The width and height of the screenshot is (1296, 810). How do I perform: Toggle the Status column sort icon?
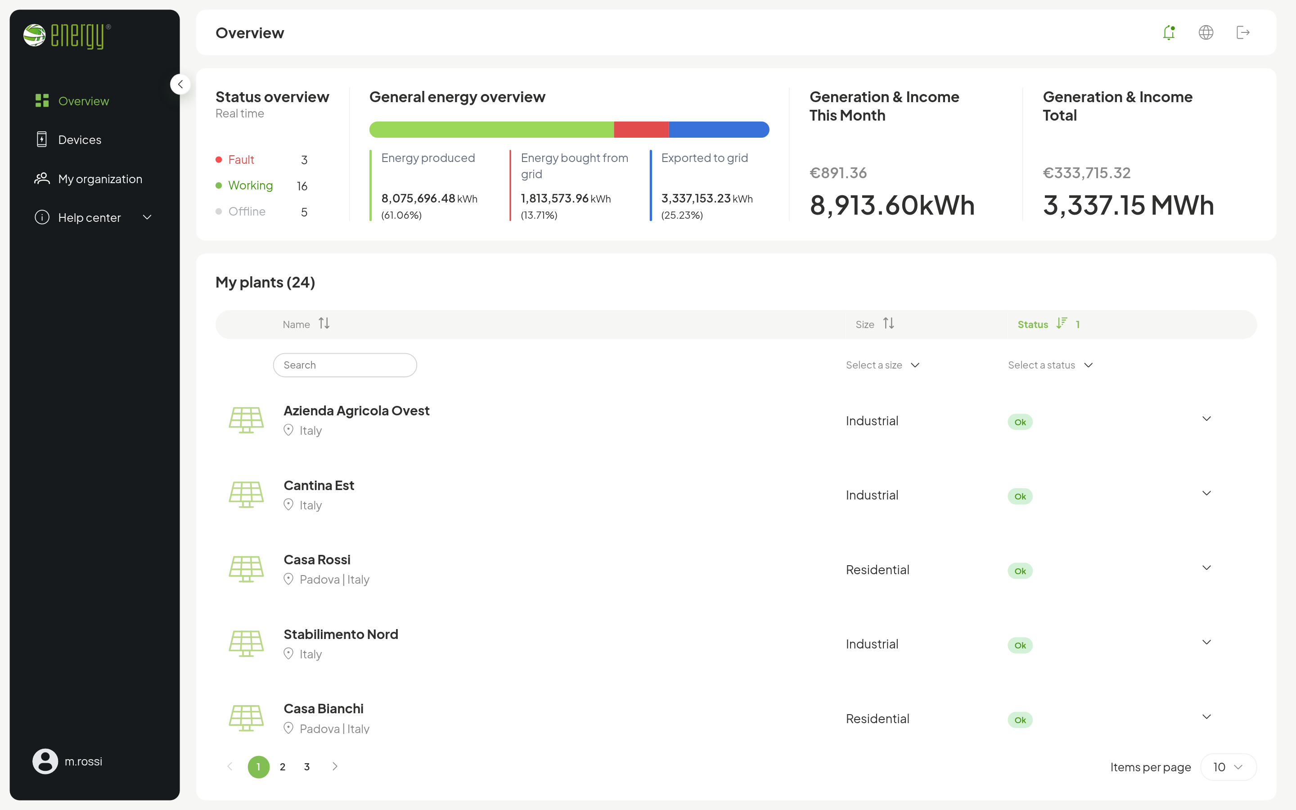1062,324
